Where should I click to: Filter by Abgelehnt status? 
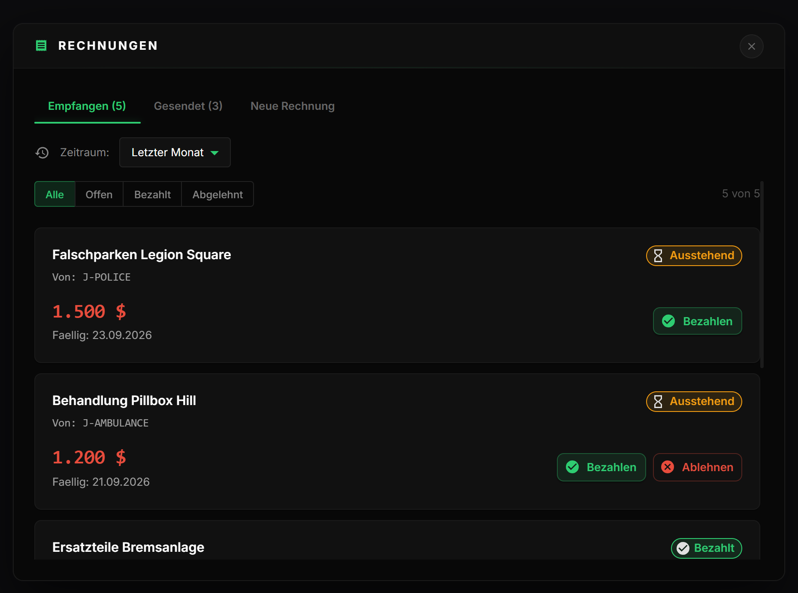[218, 194]
